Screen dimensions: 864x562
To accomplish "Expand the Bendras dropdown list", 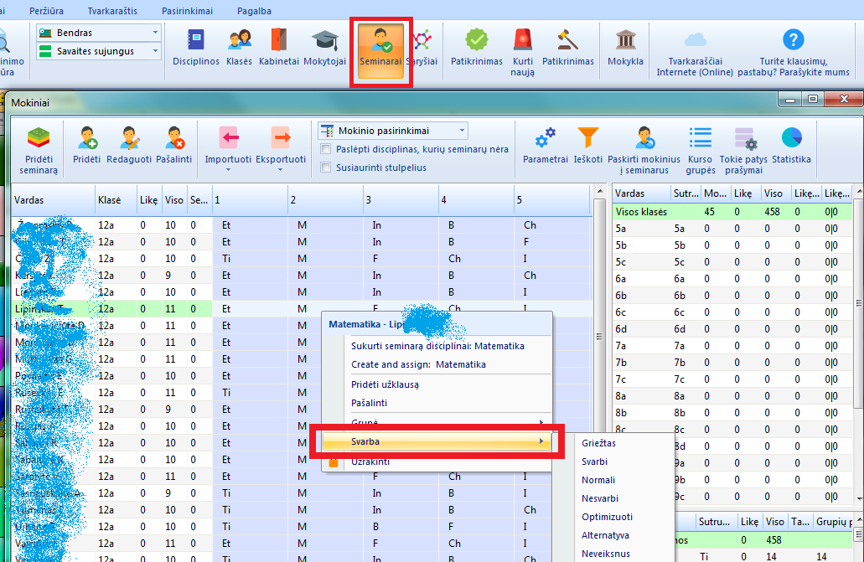I will tap(98, 33).
